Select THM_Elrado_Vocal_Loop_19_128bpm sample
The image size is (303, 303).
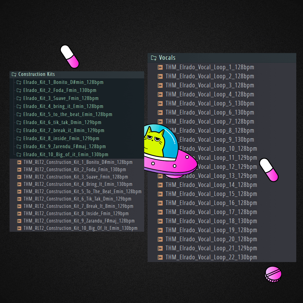coord(211,230)
